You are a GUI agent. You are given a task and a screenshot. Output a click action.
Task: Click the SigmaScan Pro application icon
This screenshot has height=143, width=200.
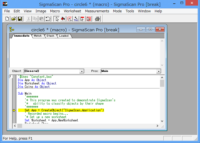(x=5, y=4)
